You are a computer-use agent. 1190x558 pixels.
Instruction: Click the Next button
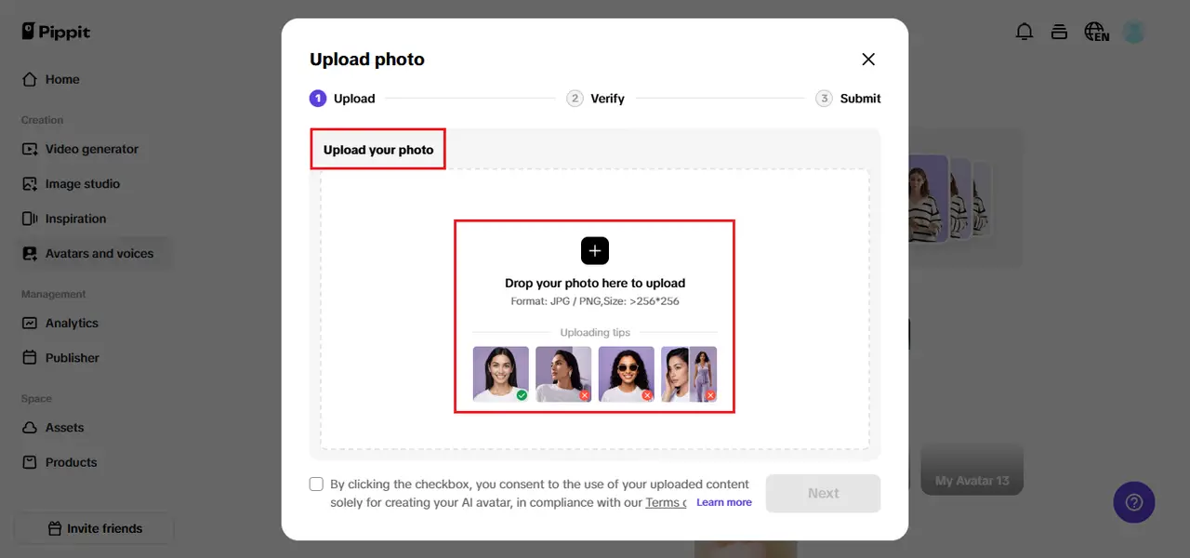pos(823,493)
